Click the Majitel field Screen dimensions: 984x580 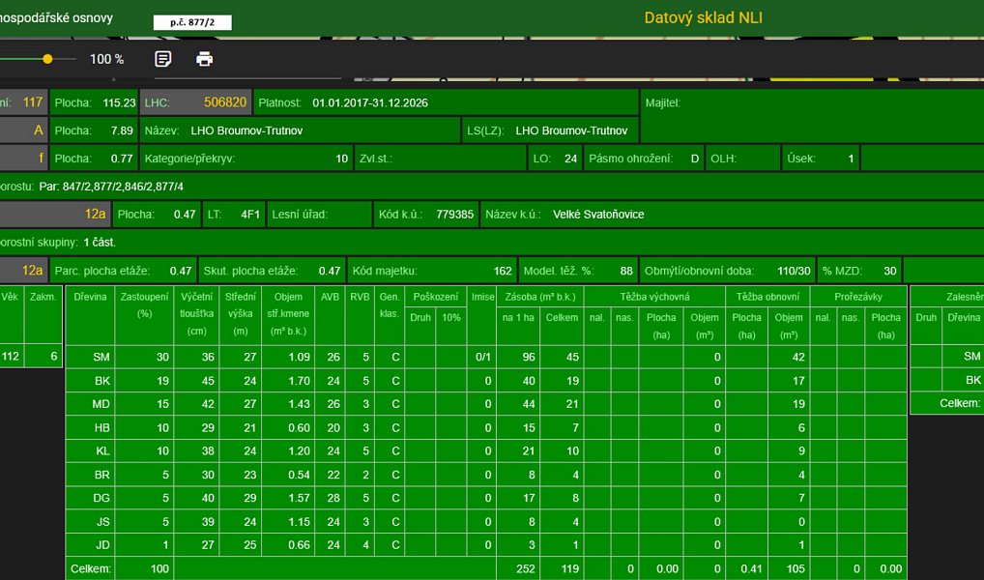point(812,115)
